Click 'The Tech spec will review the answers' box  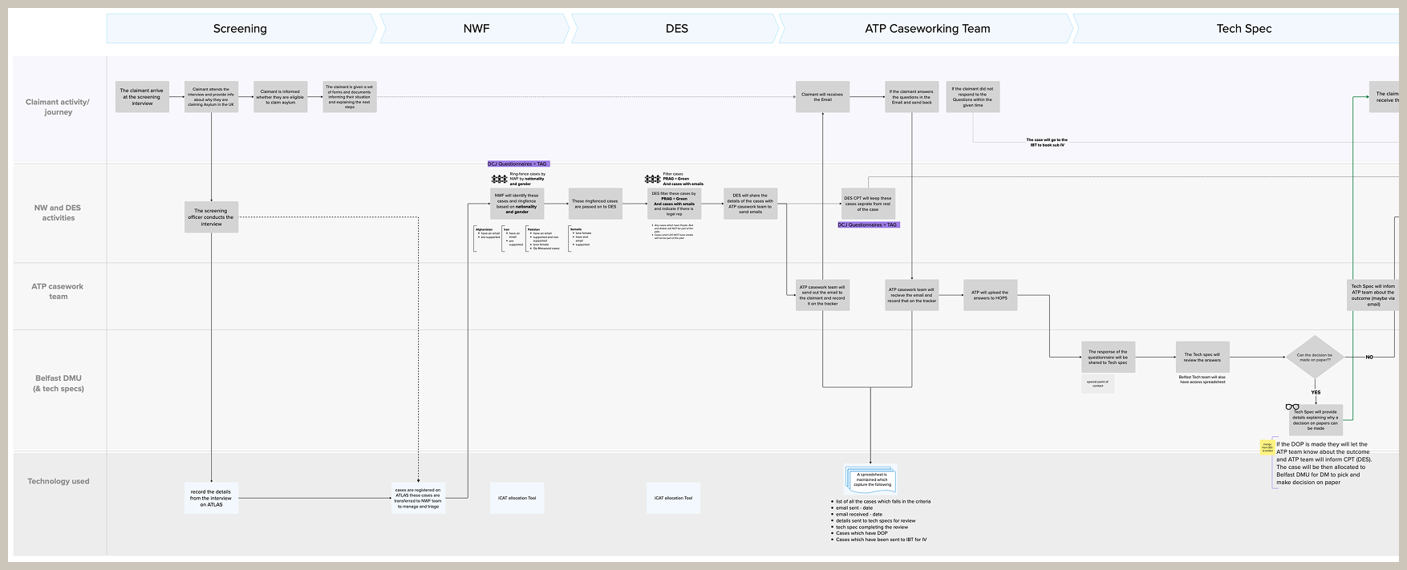tap(1202, 357)
